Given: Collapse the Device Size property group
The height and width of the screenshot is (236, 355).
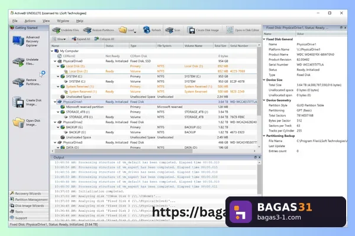Looking at the screenshot, I should [x=264, y=80].
